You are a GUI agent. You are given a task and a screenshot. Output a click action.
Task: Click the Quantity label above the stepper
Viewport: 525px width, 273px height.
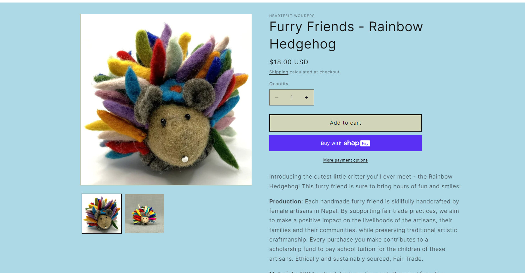[x=279, y=84]
